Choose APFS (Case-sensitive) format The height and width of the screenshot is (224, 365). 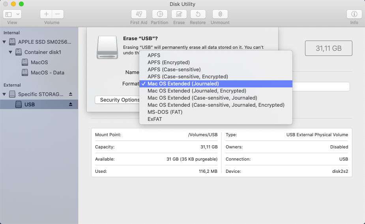point(216,69)
